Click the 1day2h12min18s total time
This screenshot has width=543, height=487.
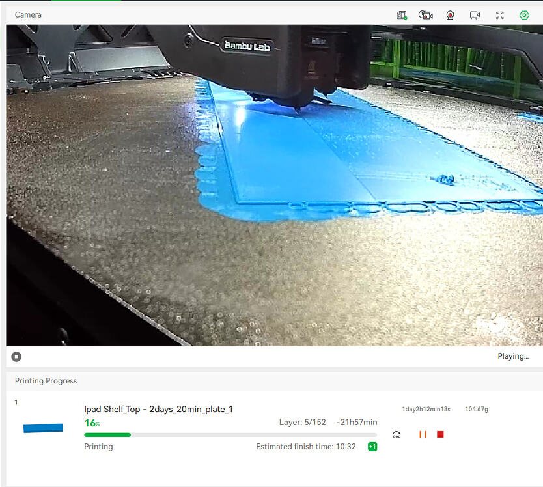pyautogui.click(x=426, y=409)
